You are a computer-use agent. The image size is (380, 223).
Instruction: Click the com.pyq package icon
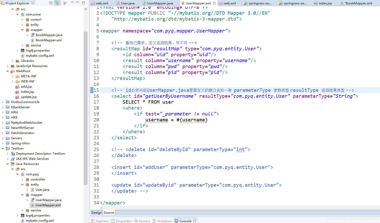[22, 174]
